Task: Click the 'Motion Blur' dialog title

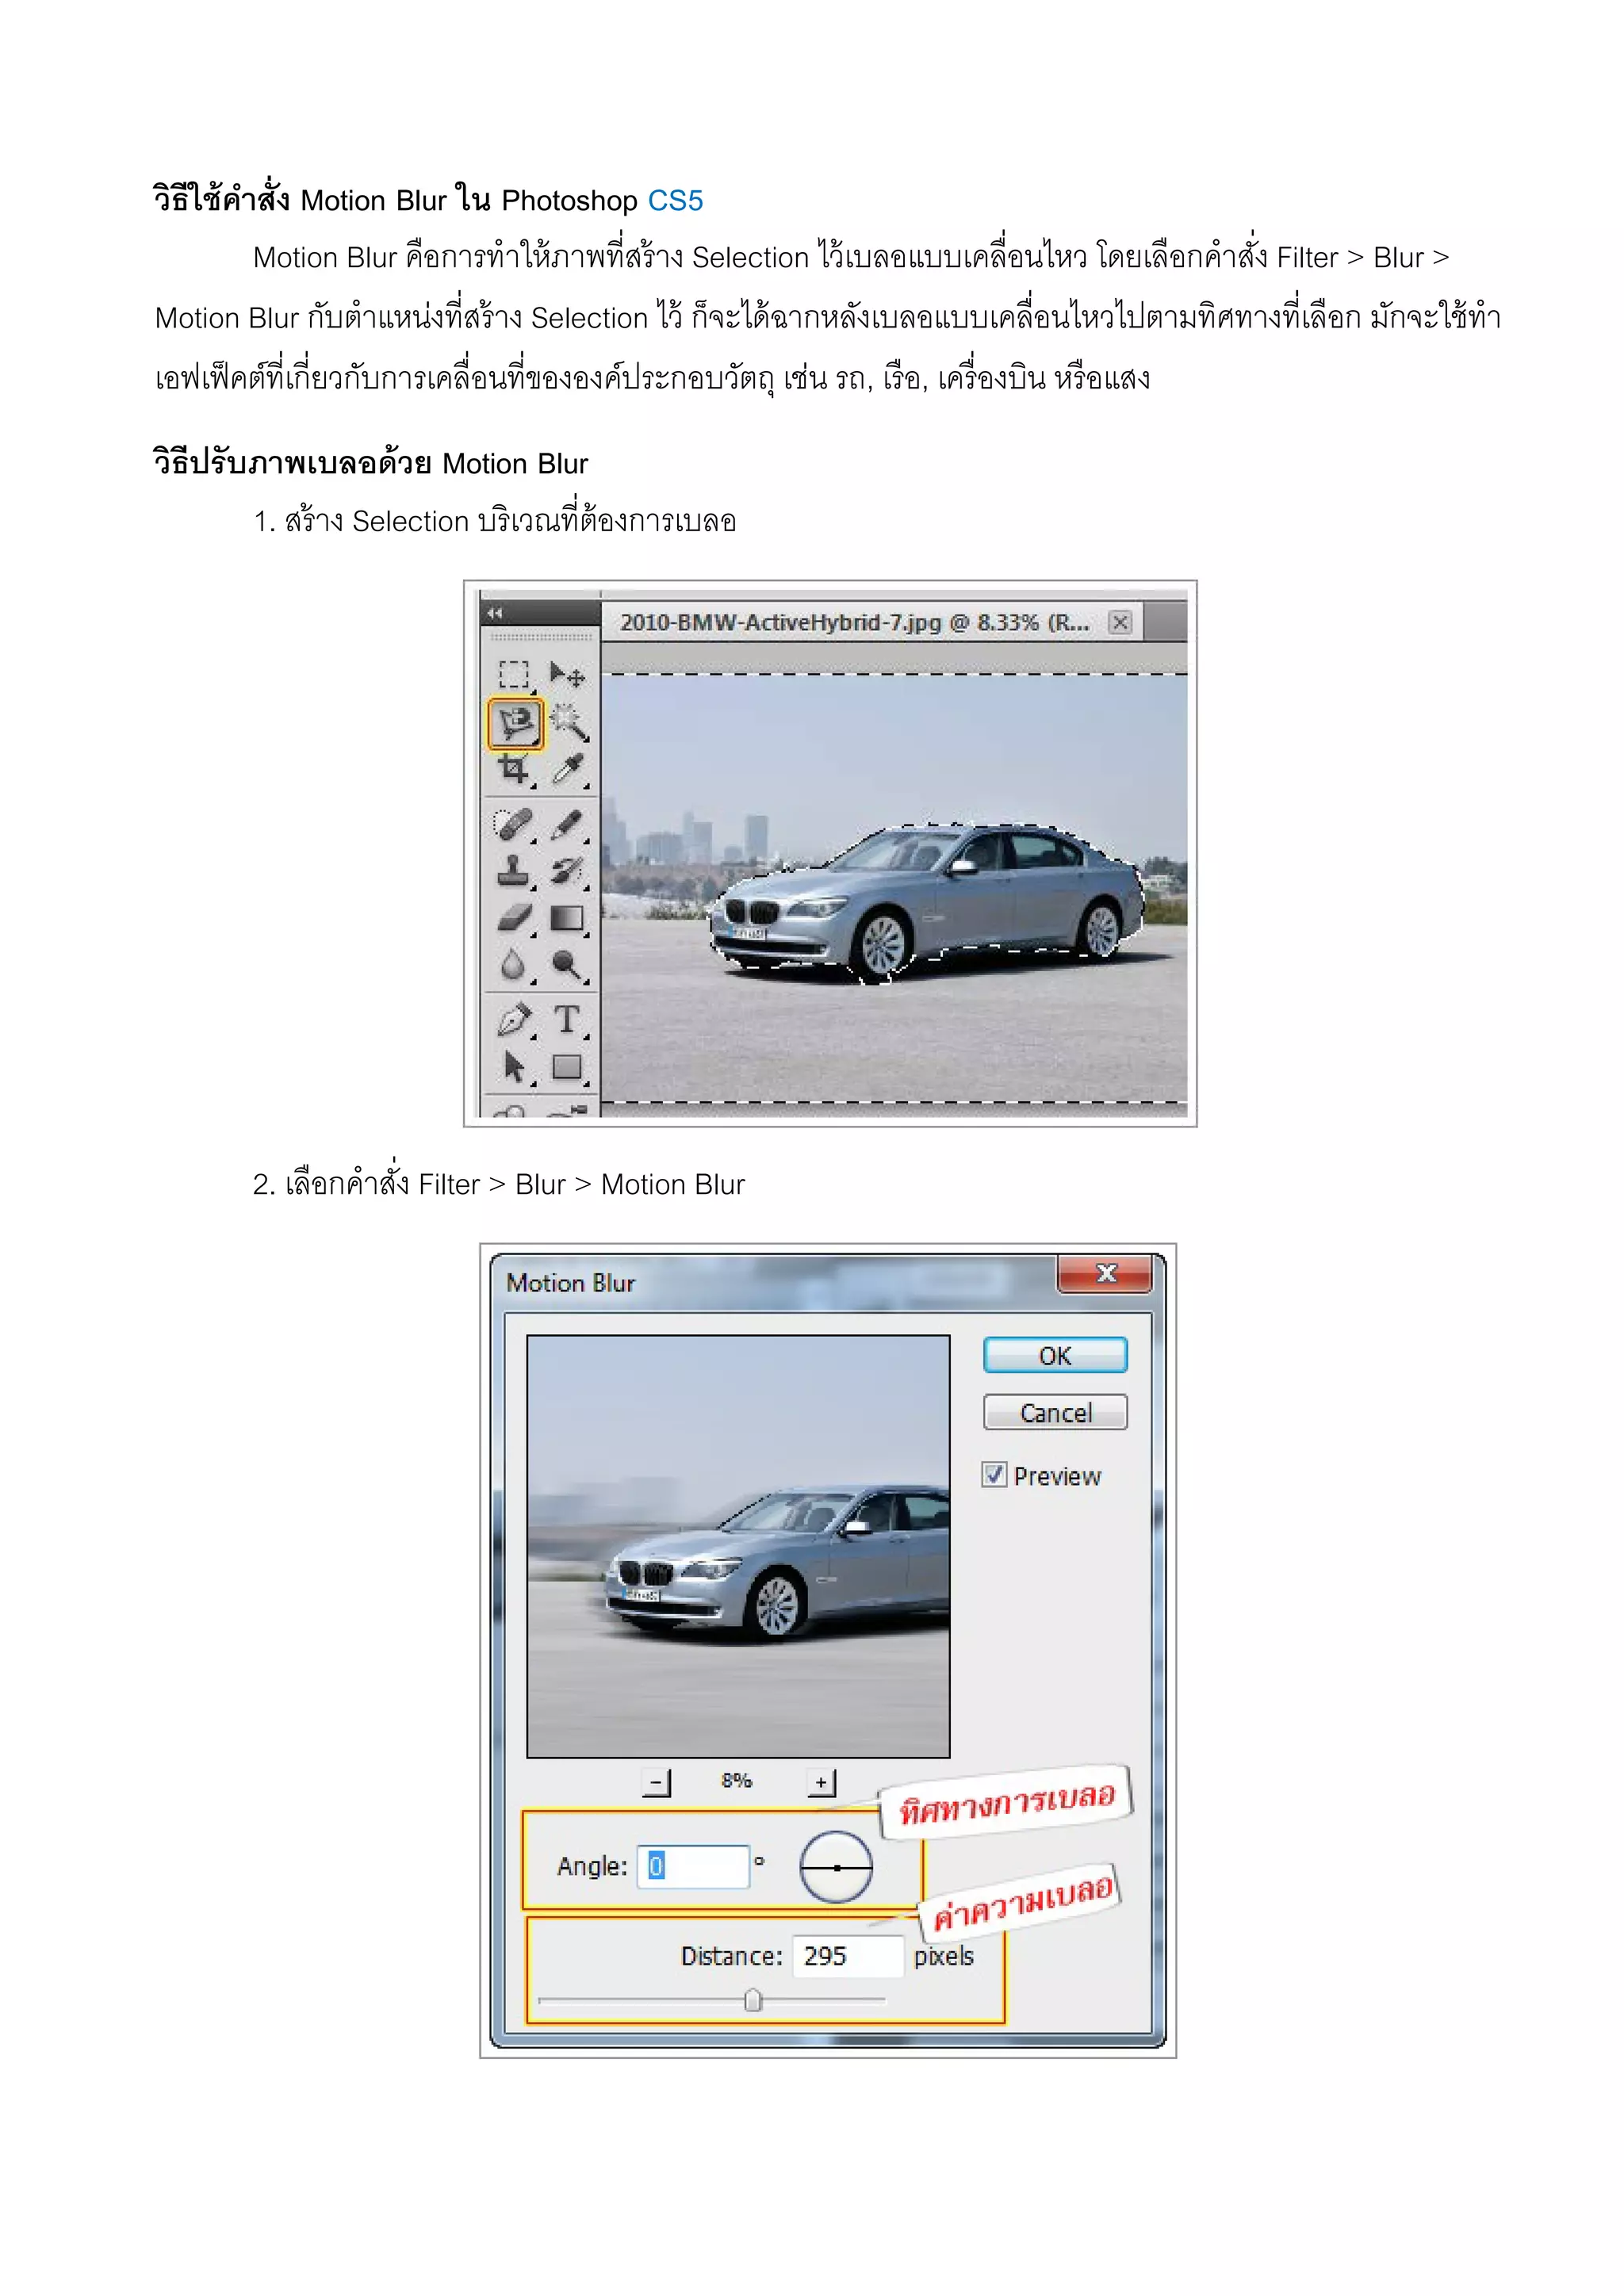Action: [x=570, y=1283]
